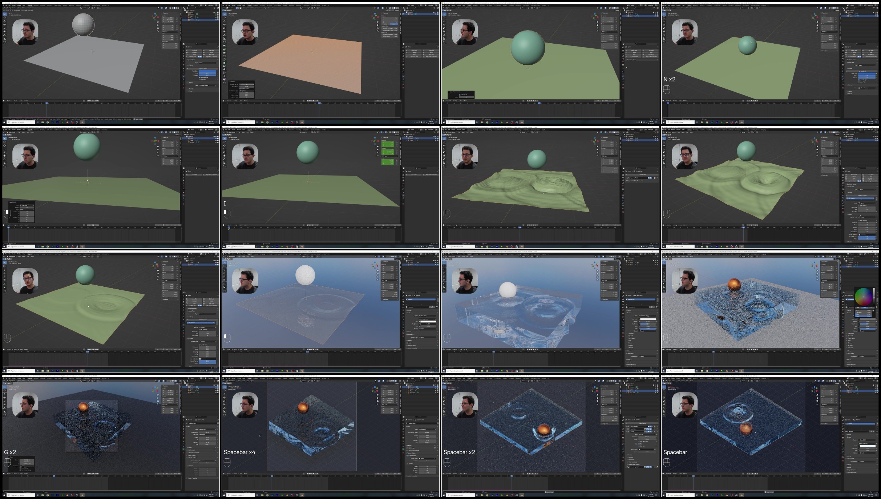In the 'N x2' frame, hide Plane with its eye icon
881x499 pixels.
pos(875,14)
